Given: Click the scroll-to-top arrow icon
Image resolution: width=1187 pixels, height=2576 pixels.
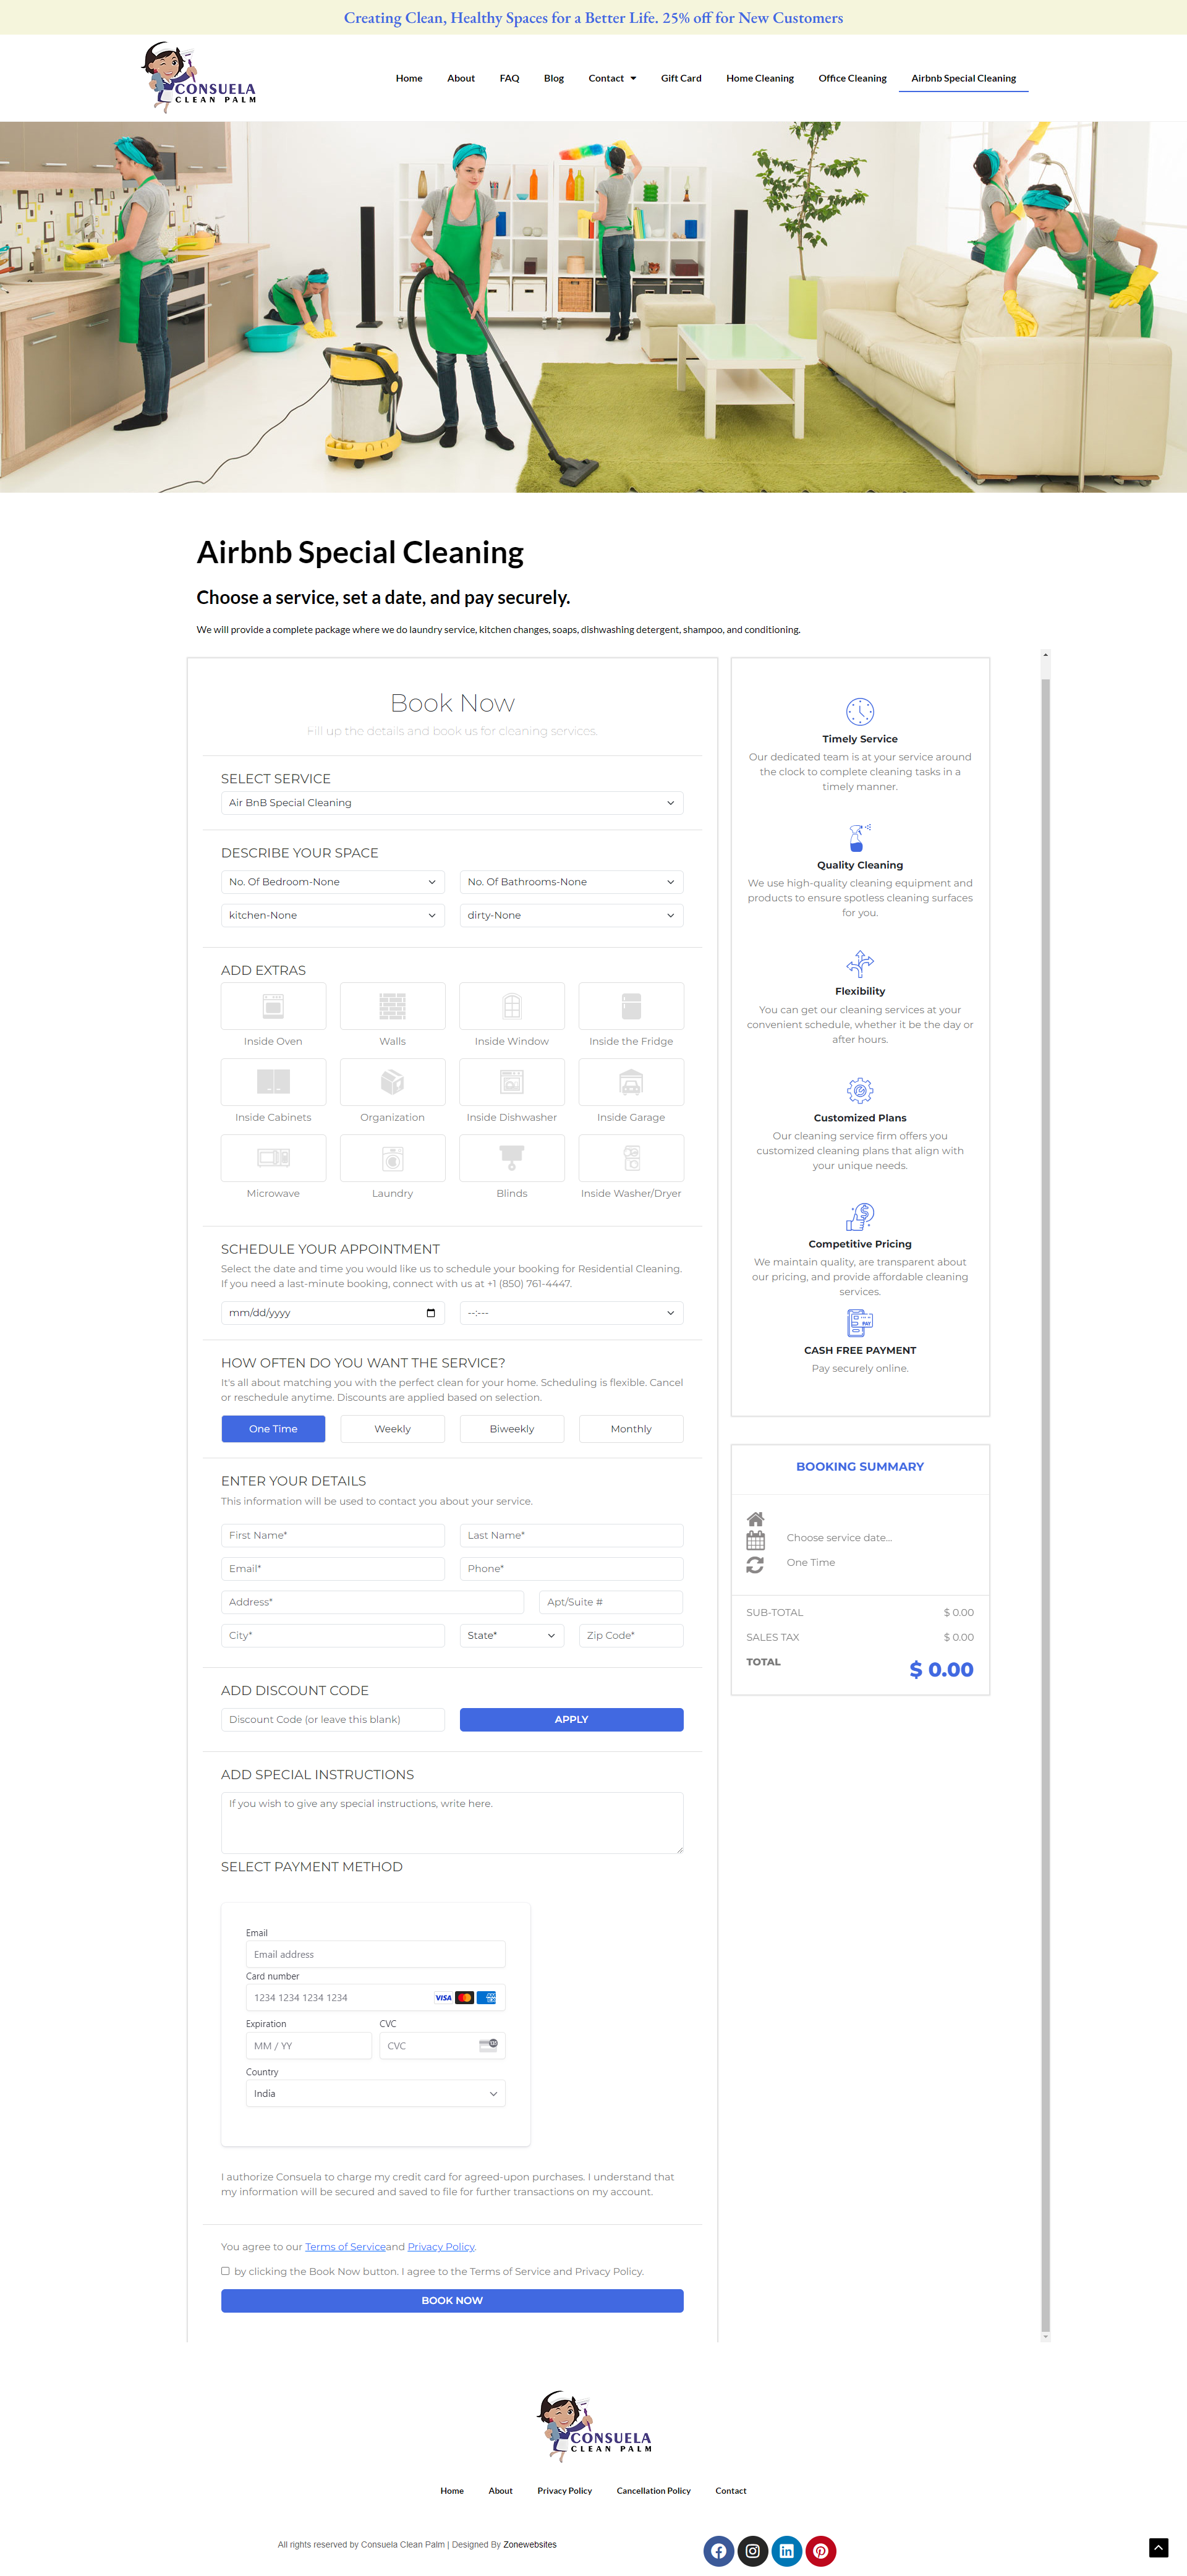Looking at the screenshot, I should pyautogui.click(x=1158, y=2547).
